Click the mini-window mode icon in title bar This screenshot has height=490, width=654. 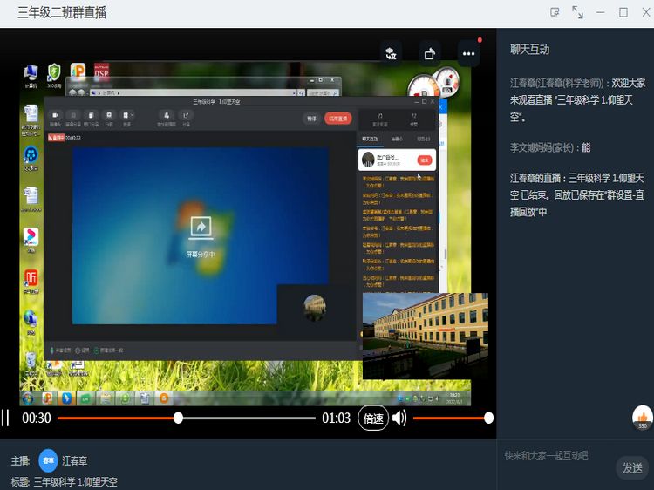(x=555, y=12)
